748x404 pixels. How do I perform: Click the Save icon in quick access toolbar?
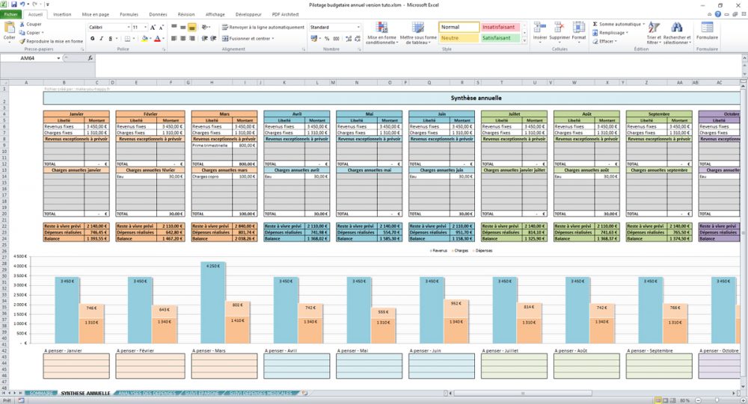(14, 4)
